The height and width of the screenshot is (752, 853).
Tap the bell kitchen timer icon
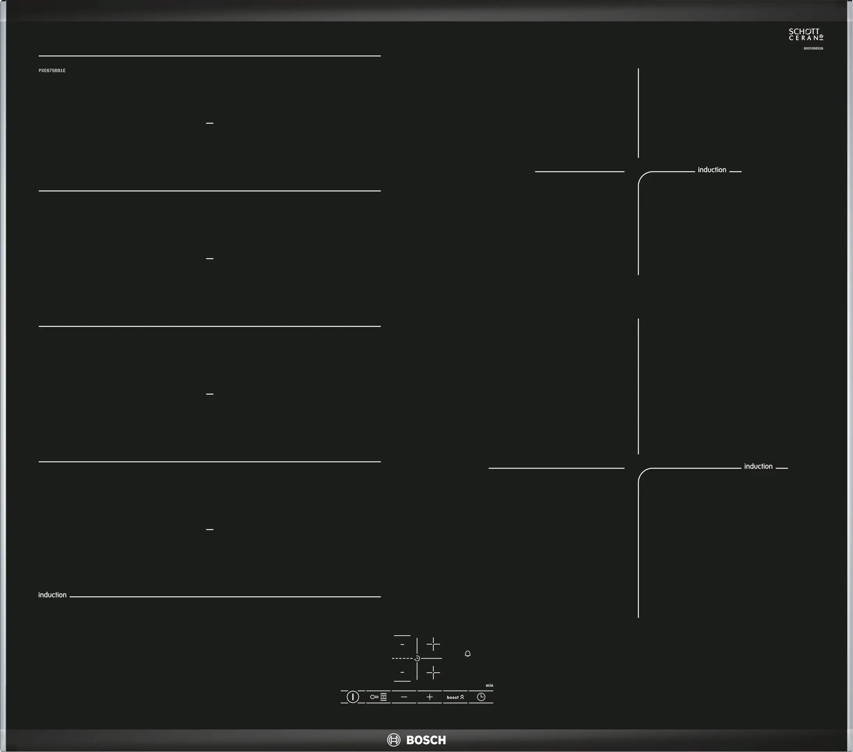(x=467, y=654)
